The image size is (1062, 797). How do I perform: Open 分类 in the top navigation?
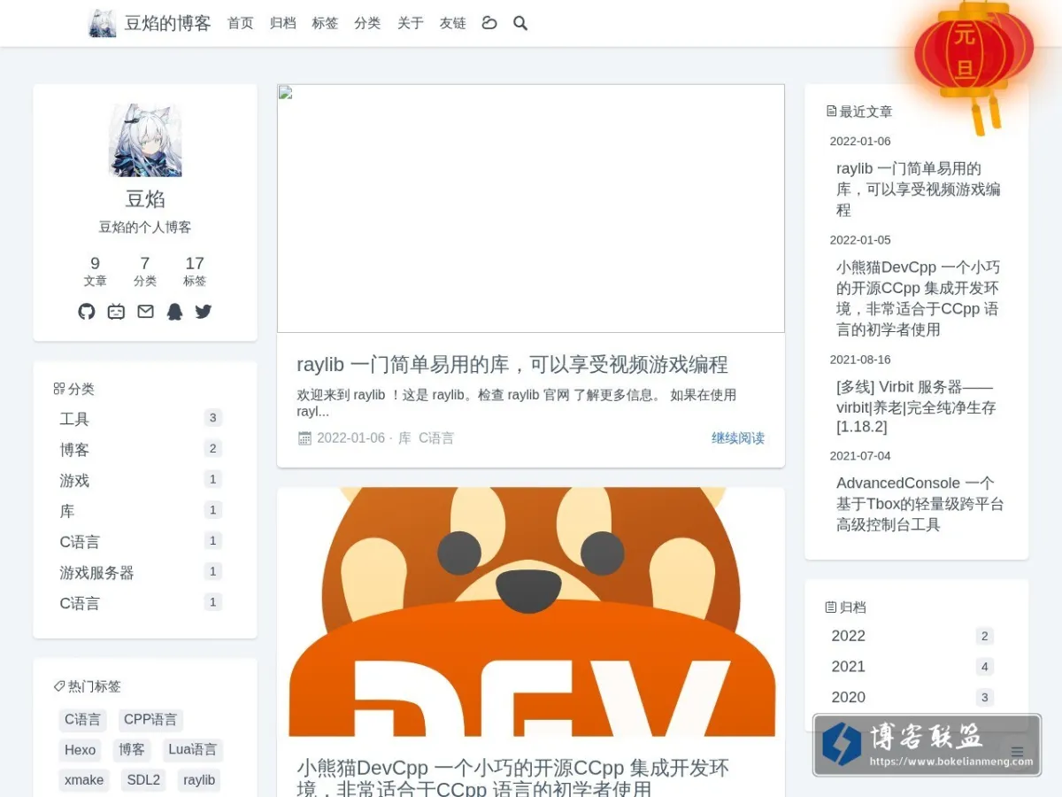pyautogui.click(x=368, y=23)
